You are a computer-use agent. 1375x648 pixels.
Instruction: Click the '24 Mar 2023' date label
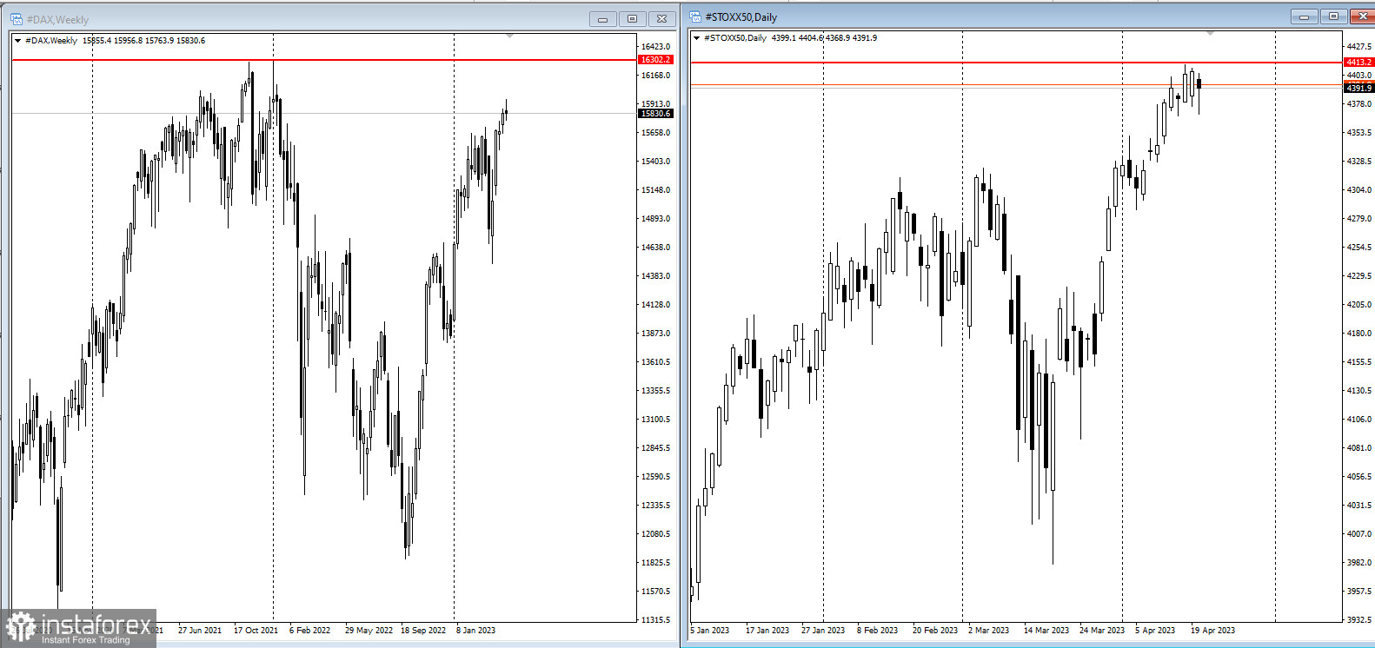1102,631
